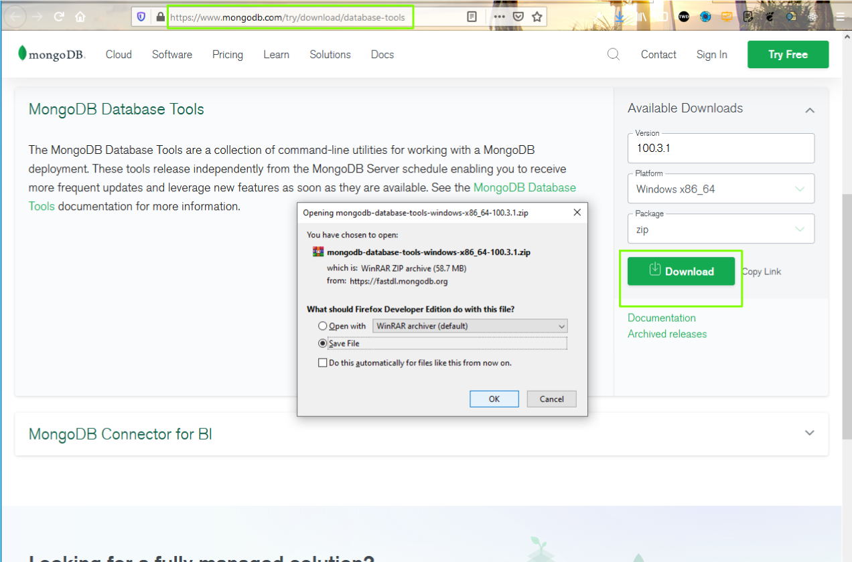Toggle reader view in address bar
The image size is (852, 562).
point(472,17)
